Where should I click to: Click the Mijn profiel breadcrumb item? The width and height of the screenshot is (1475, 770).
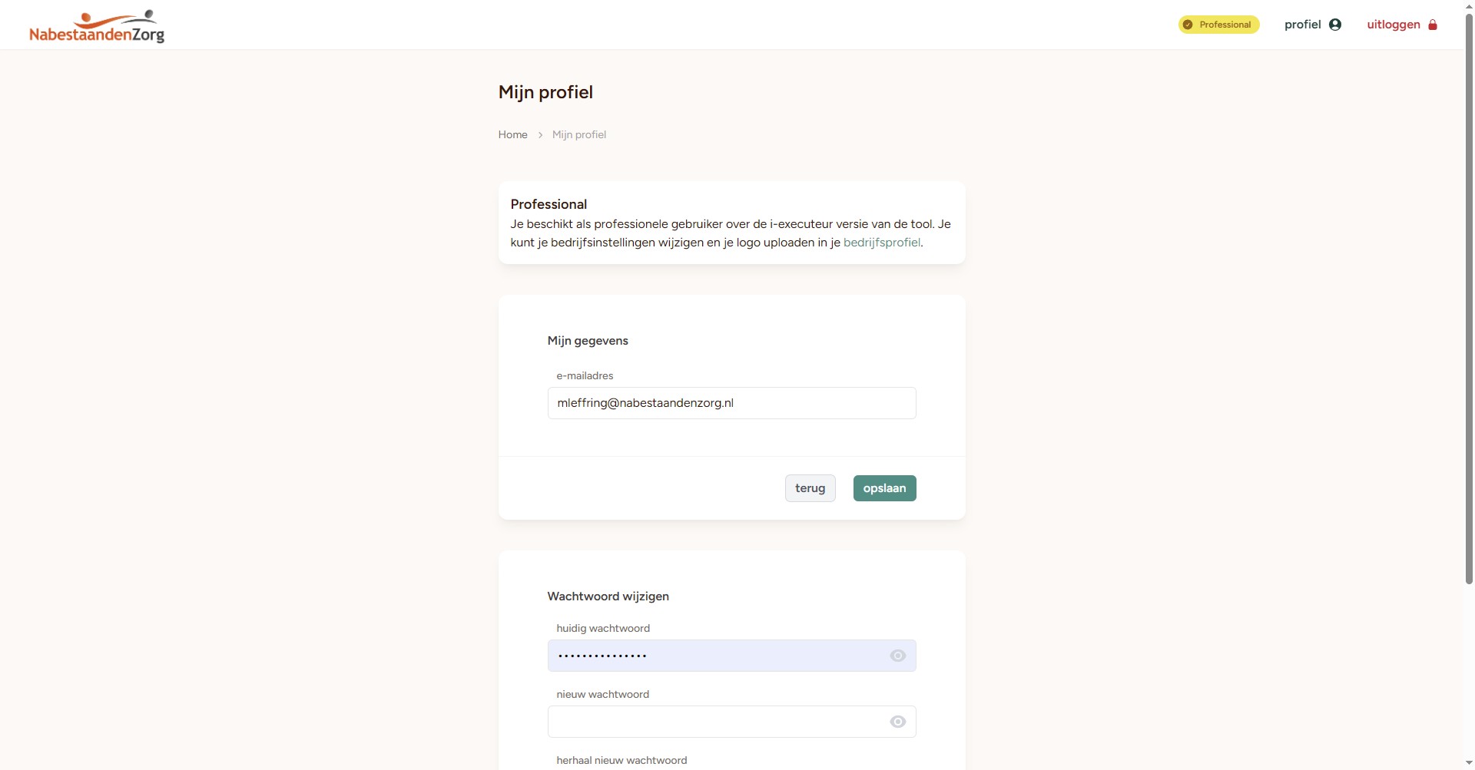click(579, 135)
